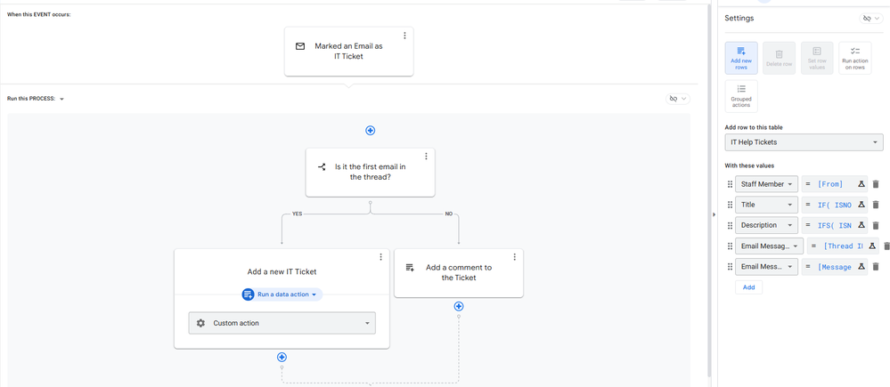Viewport: 890px width, 387px height.
Task: Open expression assistant for the Message row
Action: (x=861, y=266)
